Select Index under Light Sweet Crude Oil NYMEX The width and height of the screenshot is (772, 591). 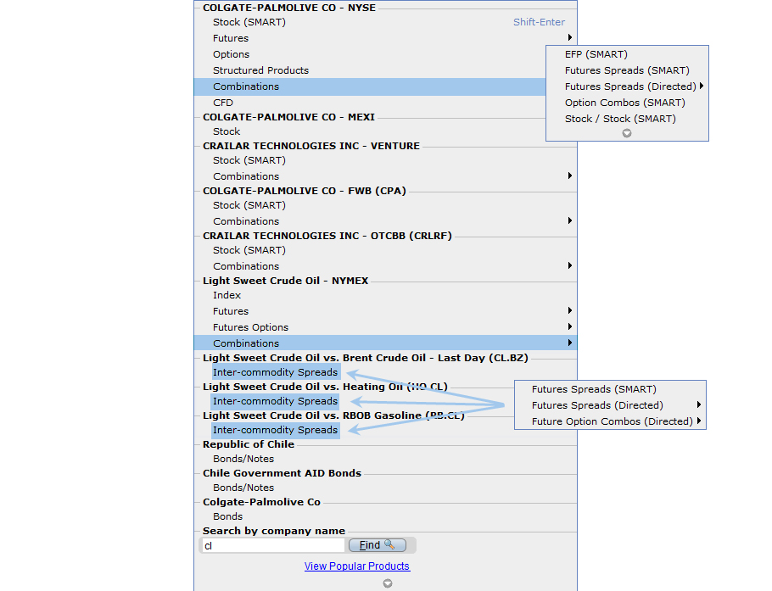tap(227, 295)
